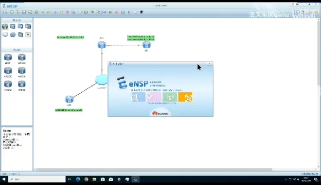The width and height of the screenshot is (321, 185).
Task: Open all device CLI windows icon
Action: (x=142, y=12)
